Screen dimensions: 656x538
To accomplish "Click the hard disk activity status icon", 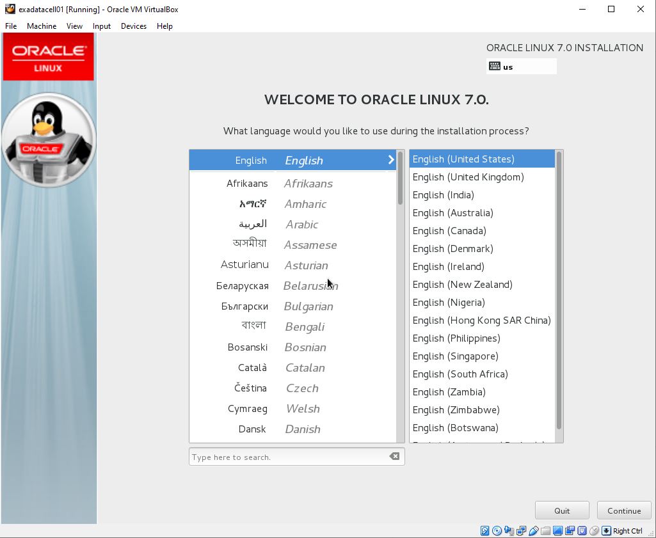I will 484,531.
